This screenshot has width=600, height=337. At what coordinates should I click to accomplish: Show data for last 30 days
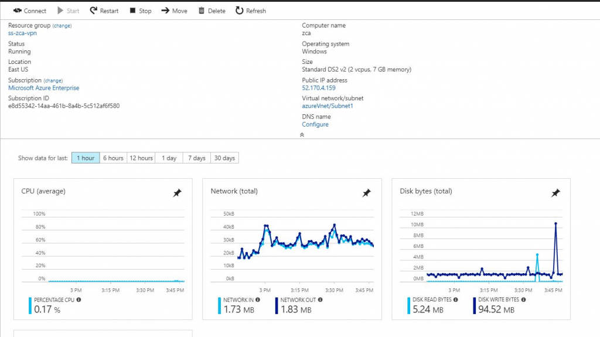point(224,158)
